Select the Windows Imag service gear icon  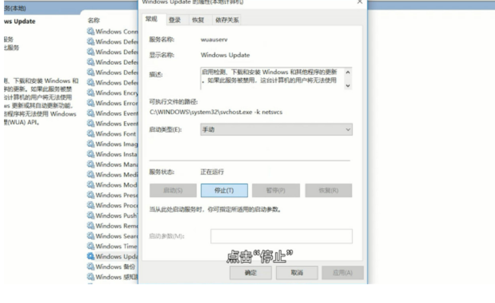(90, 144)
